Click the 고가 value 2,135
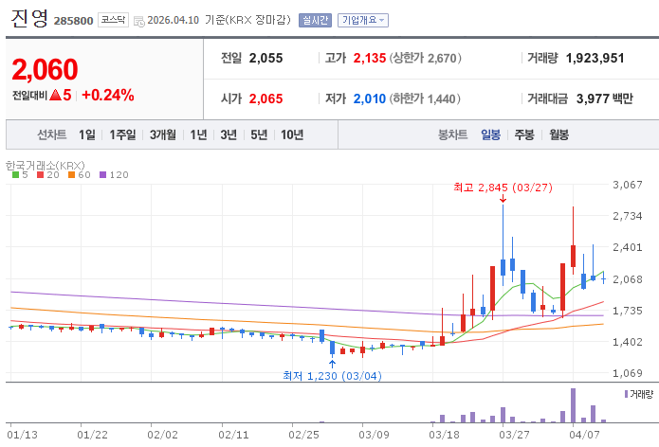 (370, 59)
